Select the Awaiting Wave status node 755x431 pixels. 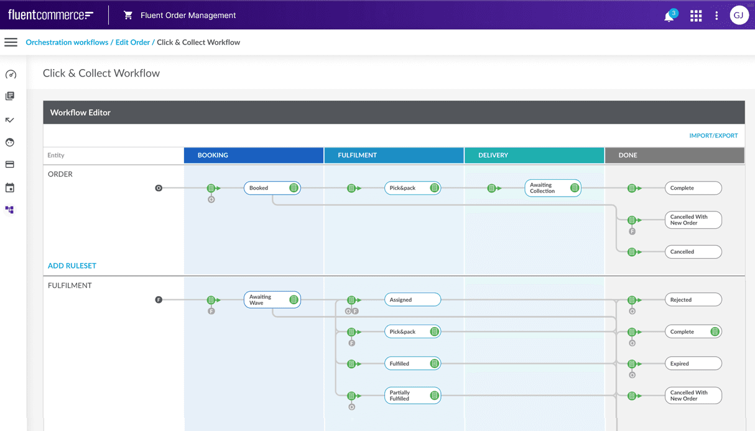pyautogui.click(x=272, y=300)
